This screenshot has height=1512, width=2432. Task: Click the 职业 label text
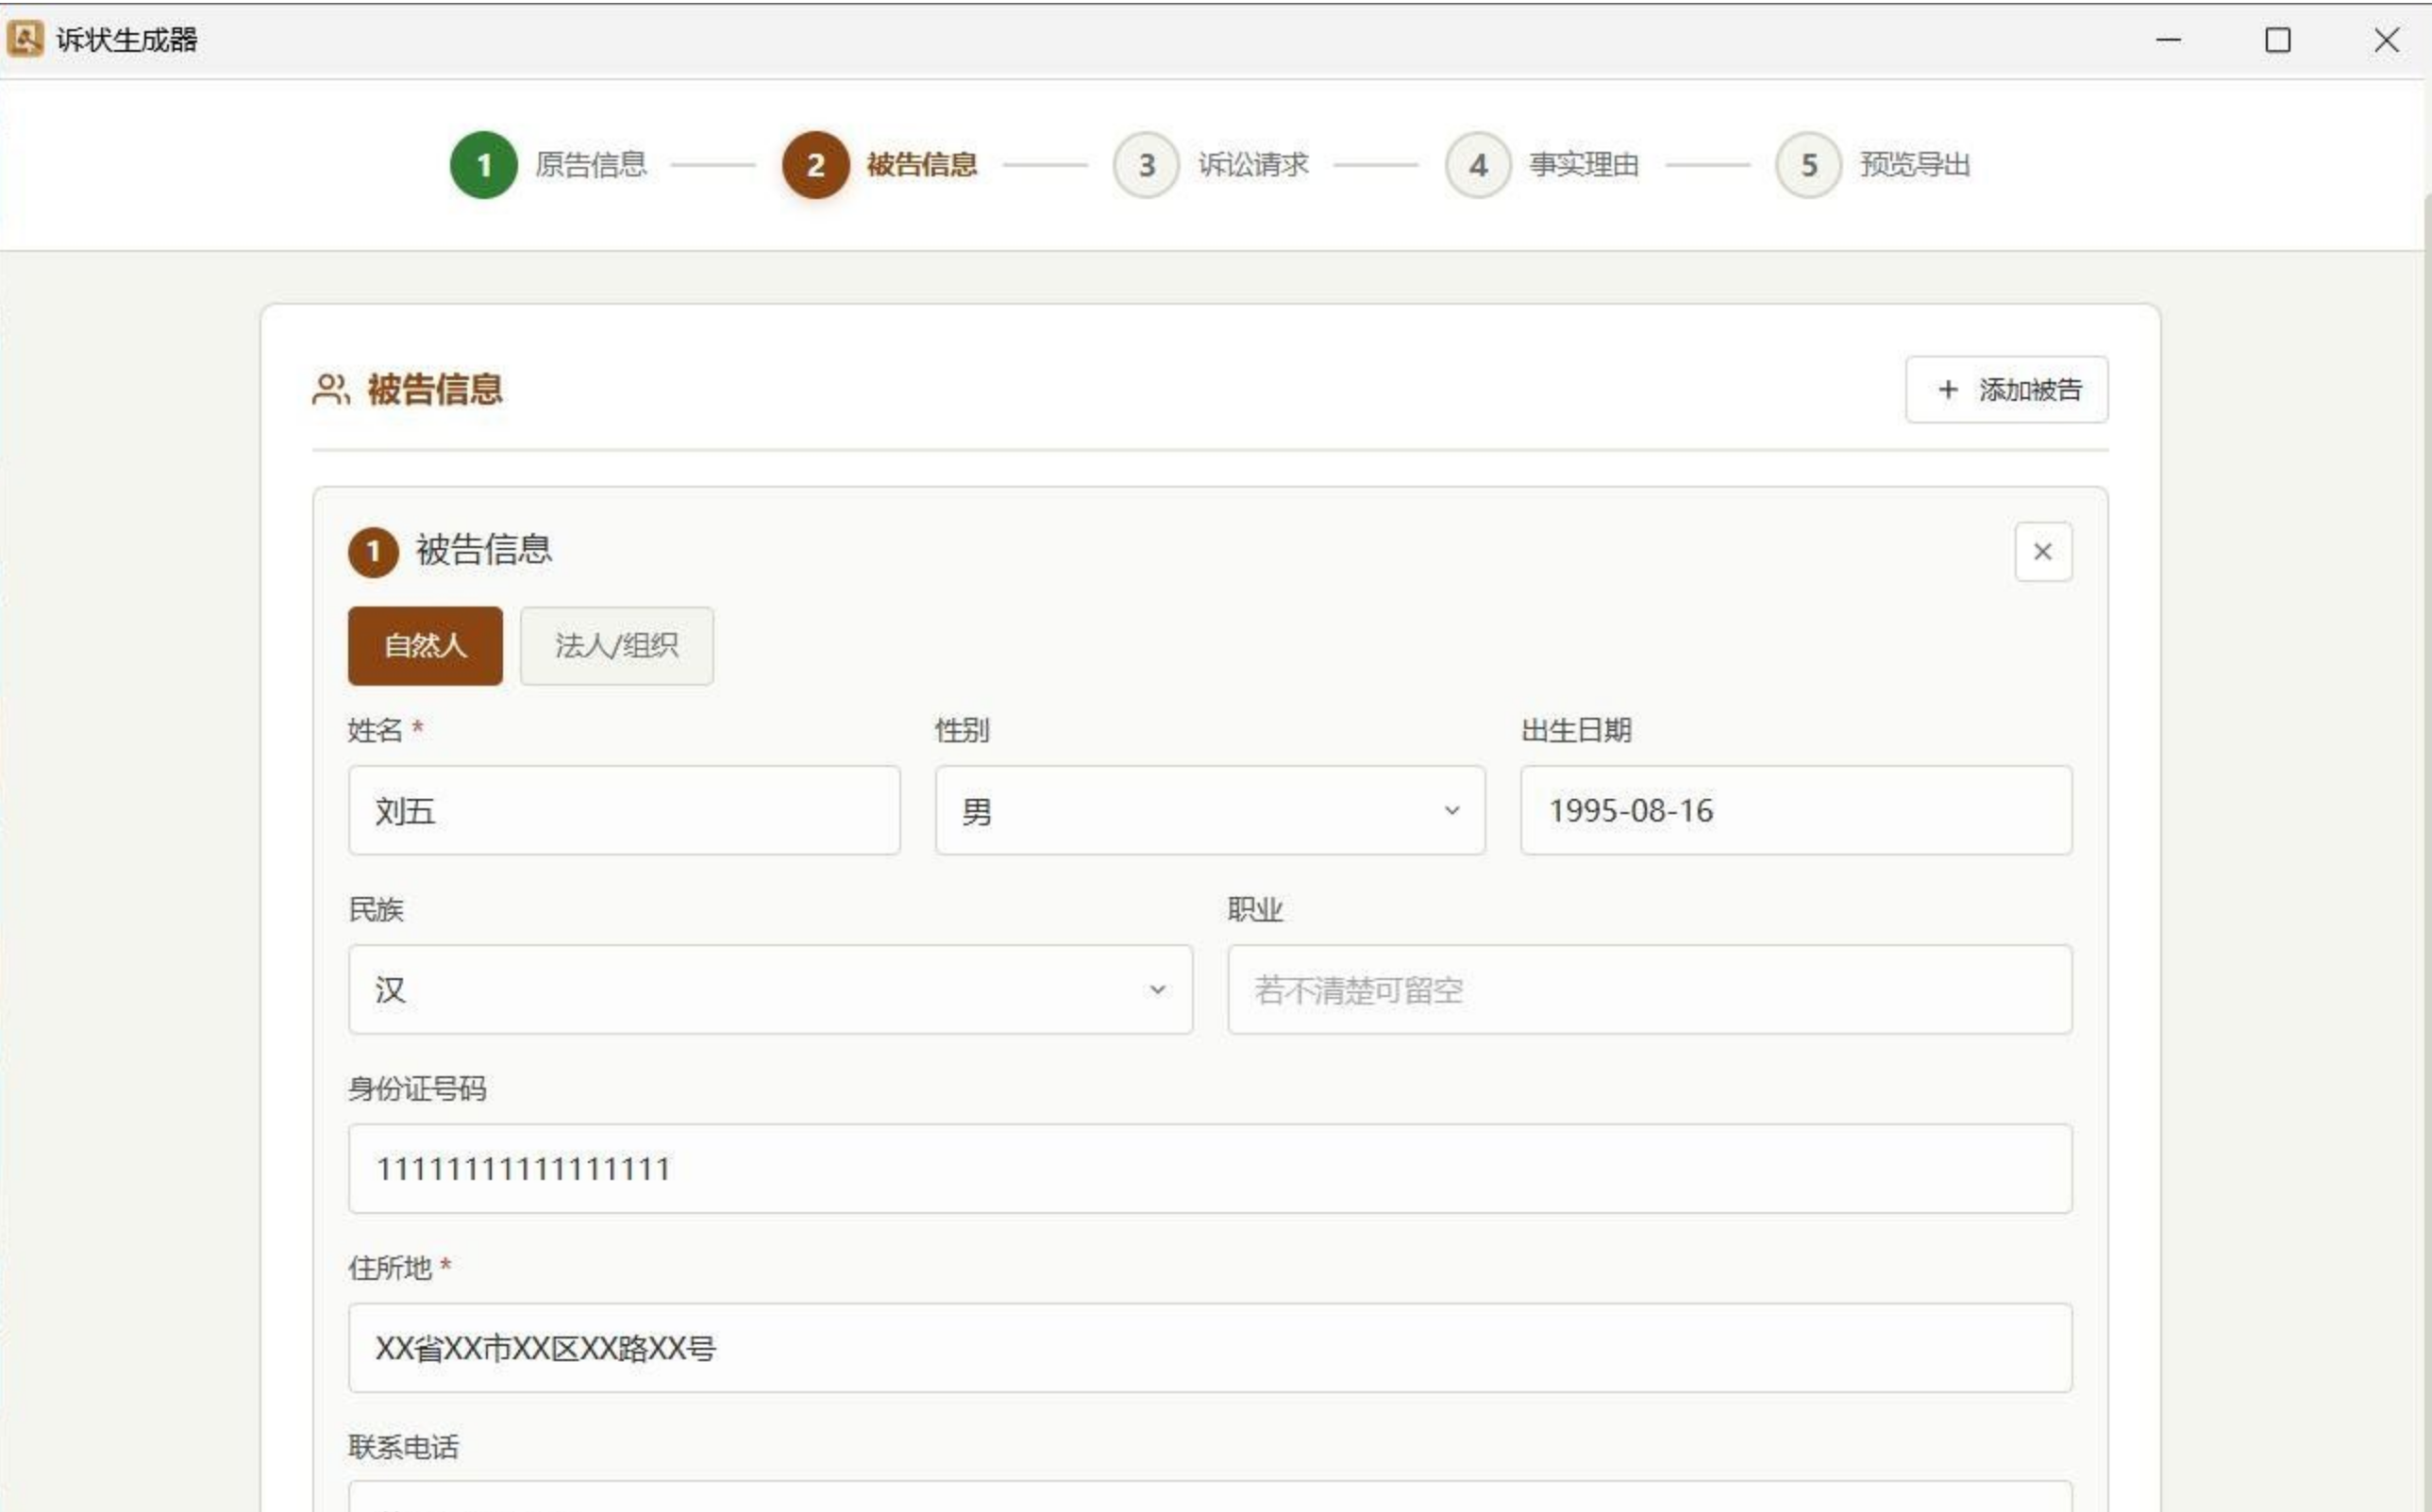tap(1255, 910)
